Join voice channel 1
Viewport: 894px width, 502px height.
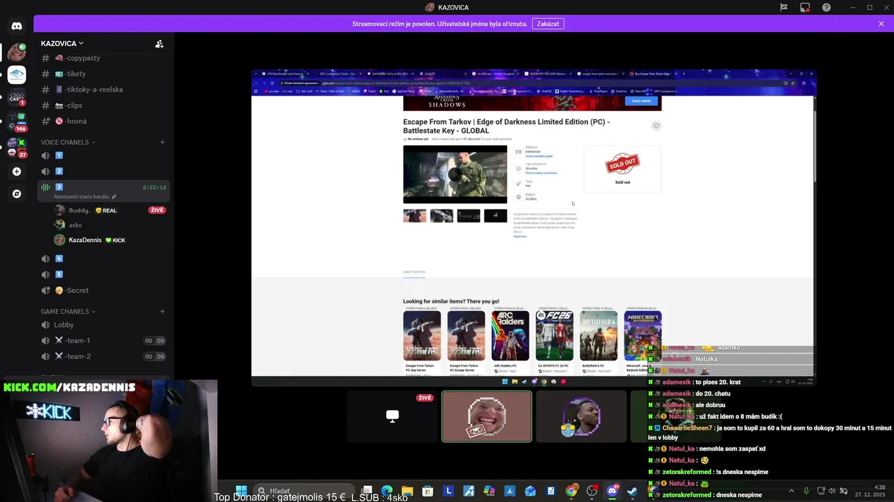103,155
